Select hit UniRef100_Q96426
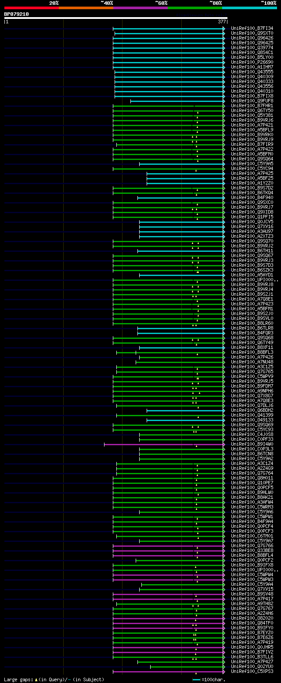The height and width of the screenshot is (683, 281). coord(252,38)
